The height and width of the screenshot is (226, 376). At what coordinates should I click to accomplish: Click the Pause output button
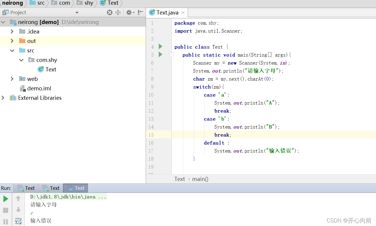(6, 222)
